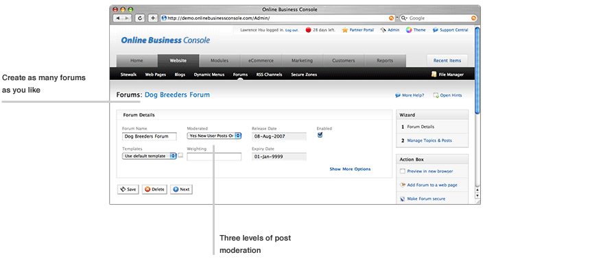Viewport: 590px width, 259px height.
Task: Click the Dog Breeders Forum page title
Action: click(177, 95)
